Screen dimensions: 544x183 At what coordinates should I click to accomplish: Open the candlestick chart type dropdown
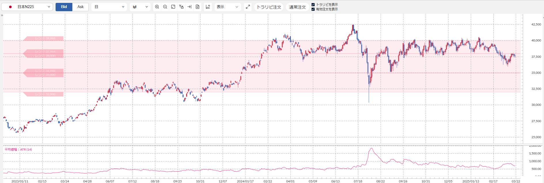140,7
